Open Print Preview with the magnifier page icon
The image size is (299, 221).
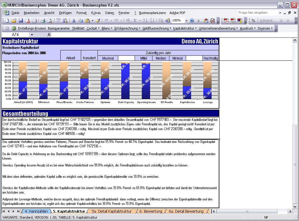point(50,21)
